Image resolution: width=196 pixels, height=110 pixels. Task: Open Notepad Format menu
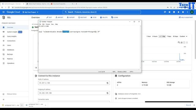pos(48,24)
